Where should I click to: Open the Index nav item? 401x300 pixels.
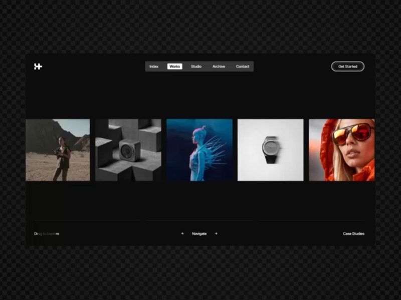pos(154,66)
